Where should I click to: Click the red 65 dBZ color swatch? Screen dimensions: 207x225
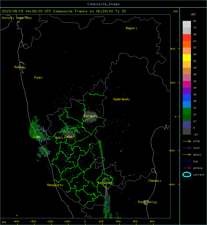187,37
